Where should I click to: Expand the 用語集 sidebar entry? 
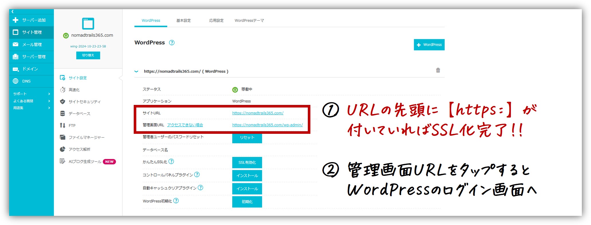click(x=31, y=108)
